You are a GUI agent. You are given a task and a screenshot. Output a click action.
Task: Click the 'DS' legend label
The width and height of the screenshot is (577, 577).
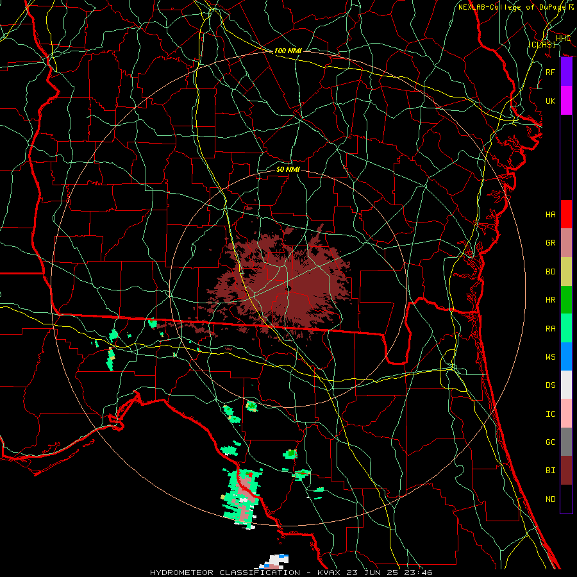coord(550,385)
